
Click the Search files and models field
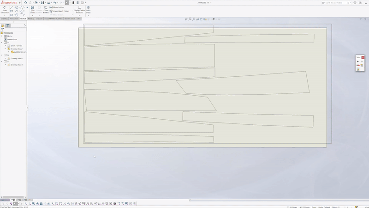(327, 3)
